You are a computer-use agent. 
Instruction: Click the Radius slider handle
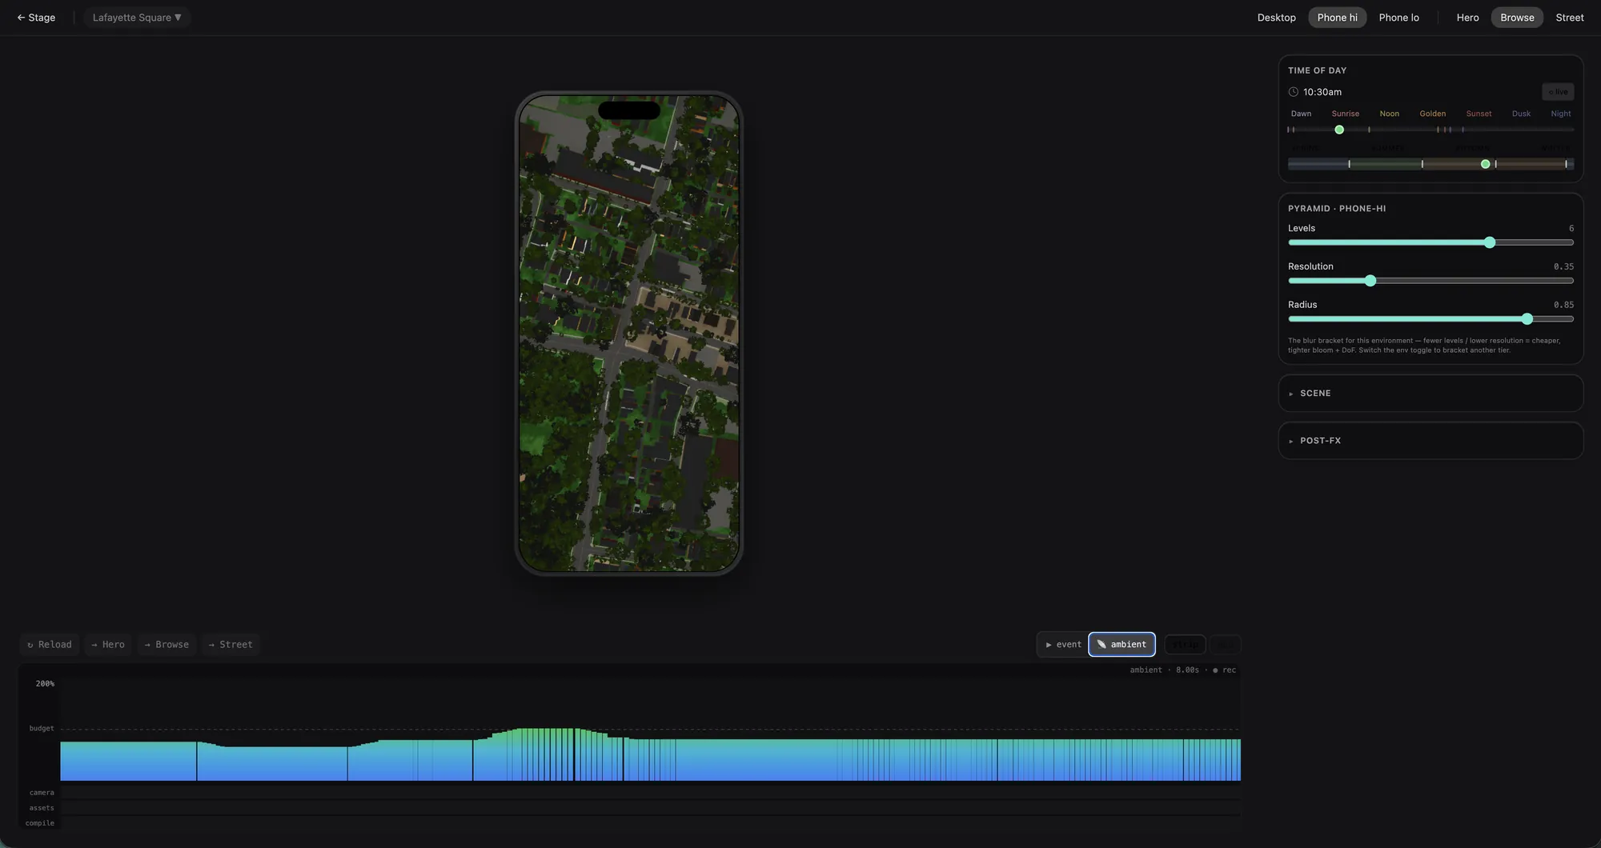pos(1527,319)
